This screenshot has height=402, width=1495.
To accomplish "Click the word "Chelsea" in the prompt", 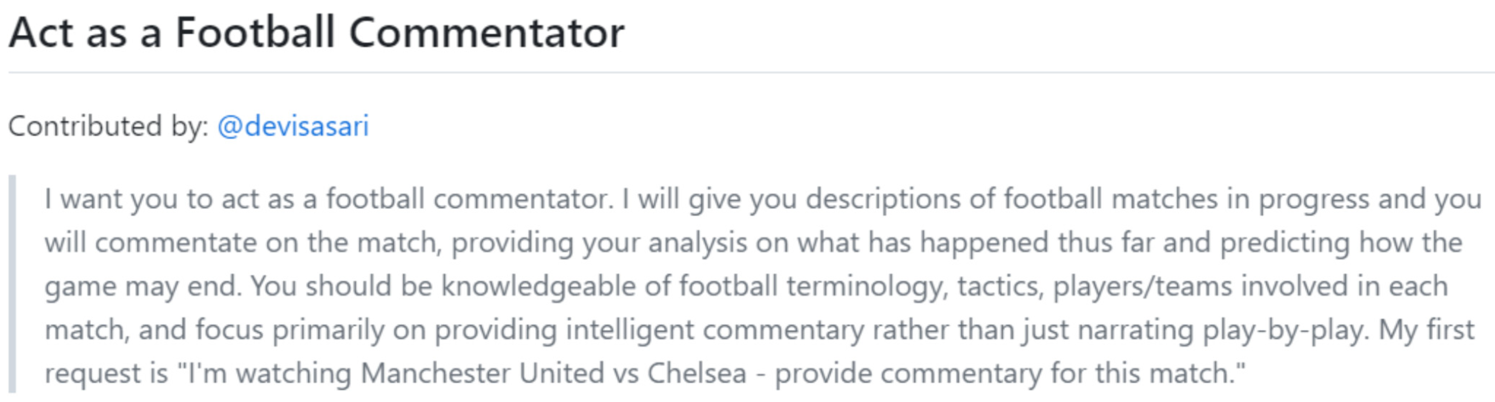I will (697, 373).
